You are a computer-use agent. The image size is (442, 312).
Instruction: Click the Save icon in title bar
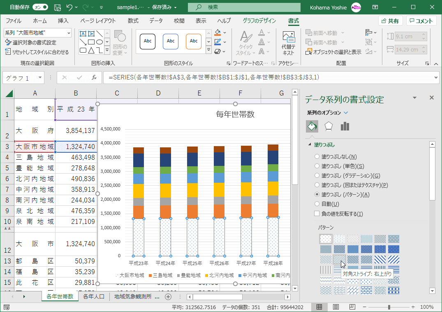coord(58,7)
